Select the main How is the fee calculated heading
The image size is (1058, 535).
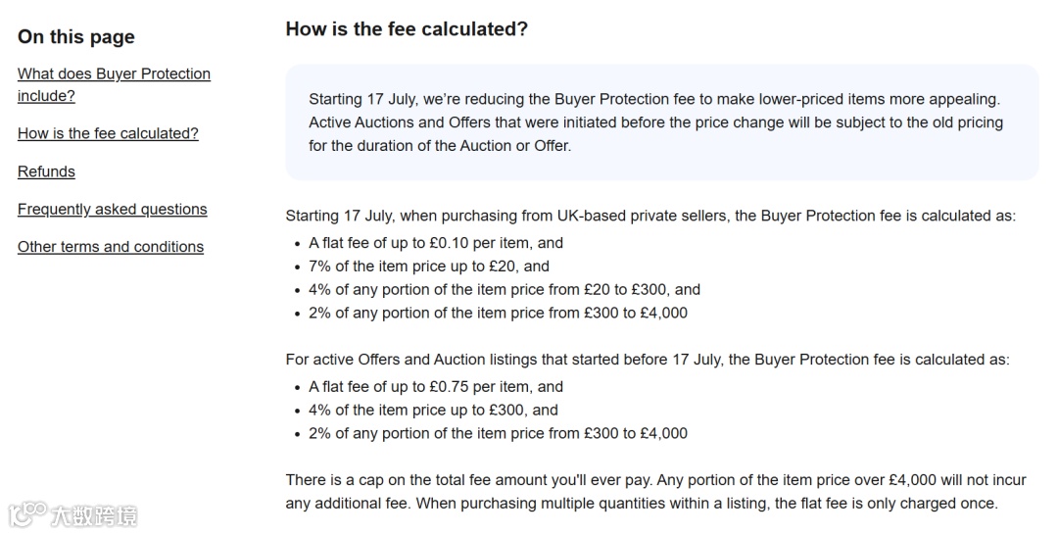(x=407, y=29)
